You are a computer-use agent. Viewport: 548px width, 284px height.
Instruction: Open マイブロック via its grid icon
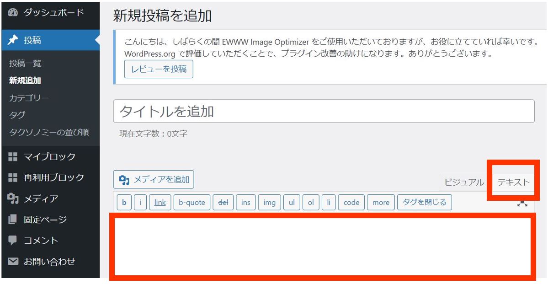pos(13,157)
